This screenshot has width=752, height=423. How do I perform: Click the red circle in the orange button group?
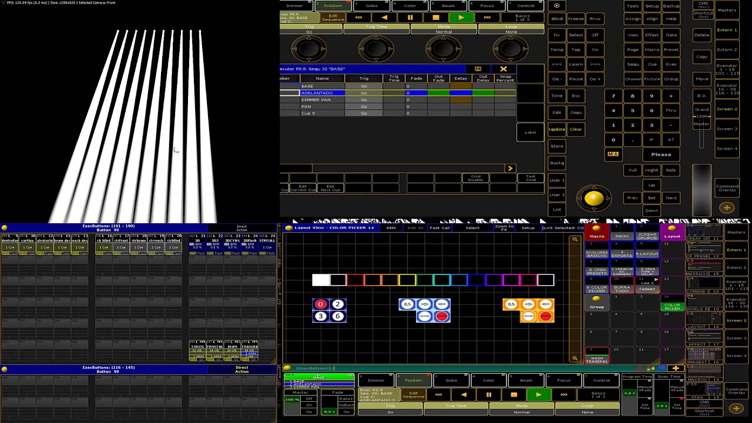(546, 317)
